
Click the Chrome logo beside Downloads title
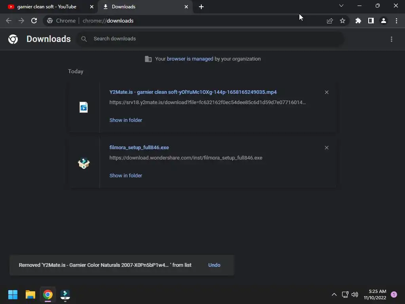tap(13, 39)
